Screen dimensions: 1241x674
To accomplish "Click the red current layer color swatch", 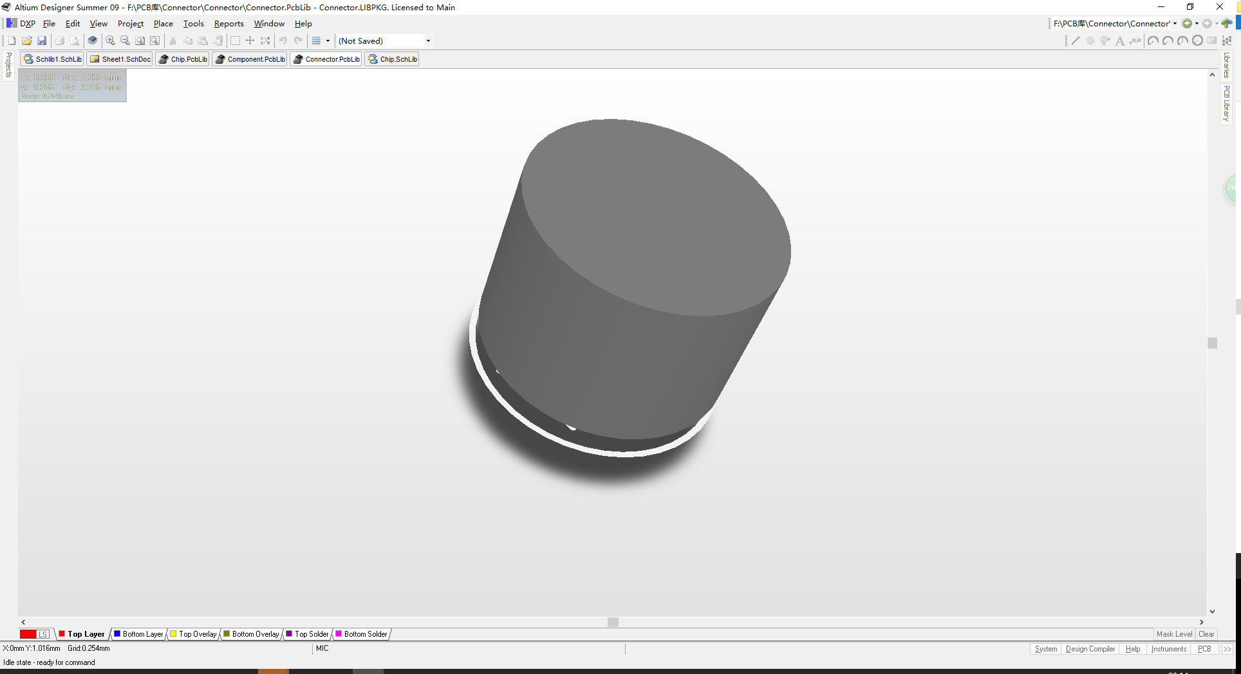I will [x=28, y=634].
